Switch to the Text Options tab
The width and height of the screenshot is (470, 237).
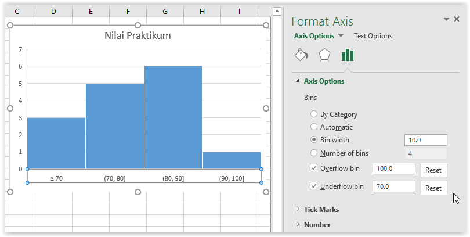[x=373, y=36]
